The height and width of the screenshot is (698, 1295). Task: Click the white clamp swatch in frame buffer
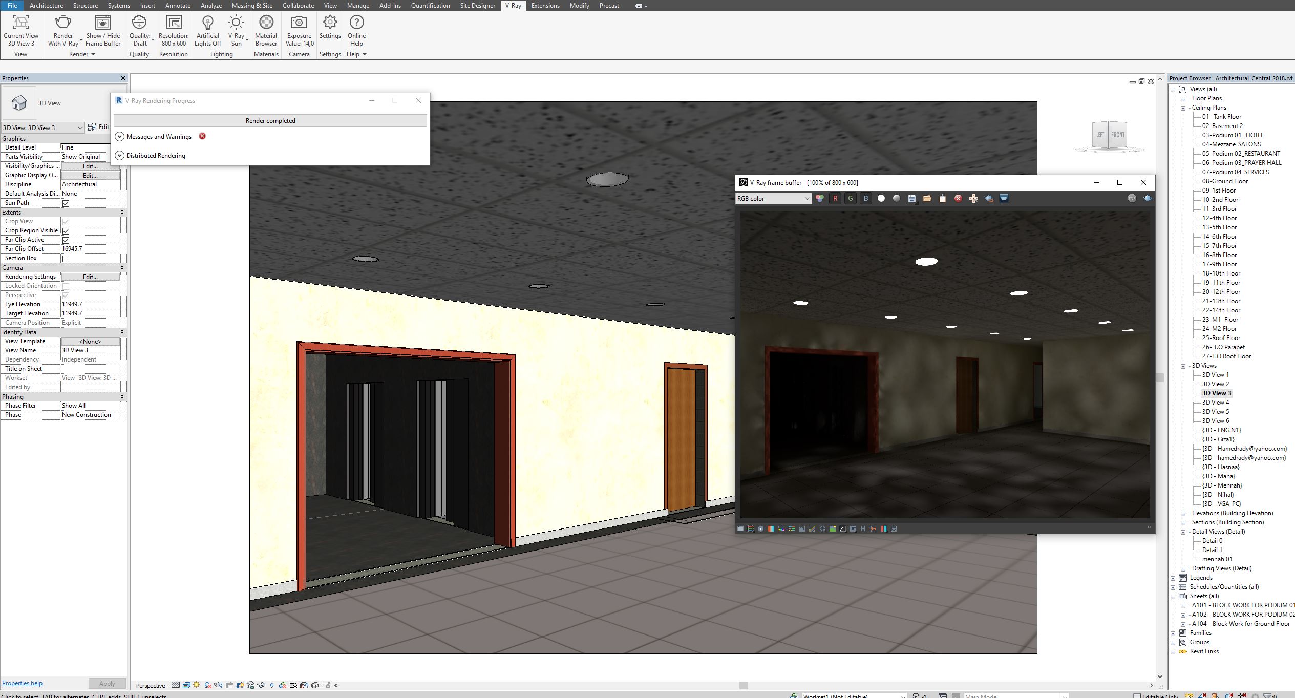click(881, 198)
